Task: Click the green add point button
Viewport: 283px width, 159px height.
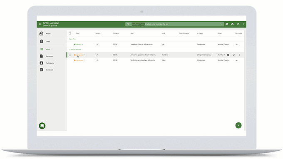Action: click(x=238, y=125)
